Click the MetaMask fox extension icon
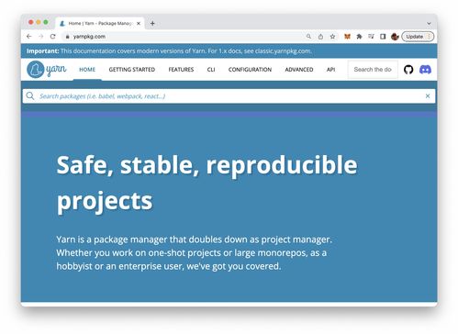This screenshot has height=334, width=458. [347, 37]
